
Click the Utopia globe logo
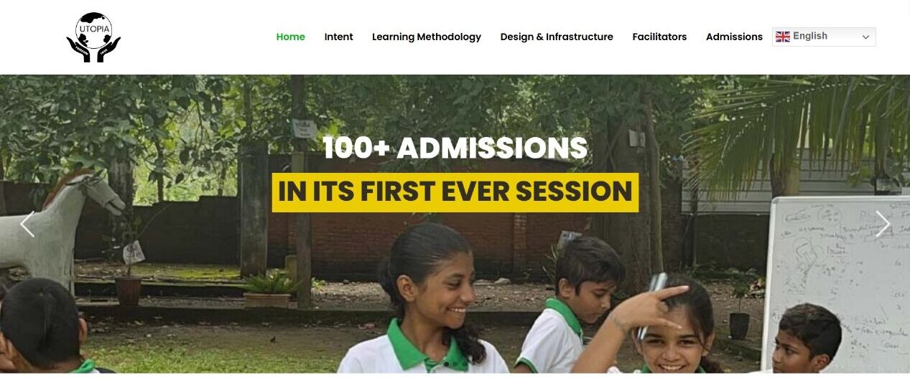click(x=93, y=37)
